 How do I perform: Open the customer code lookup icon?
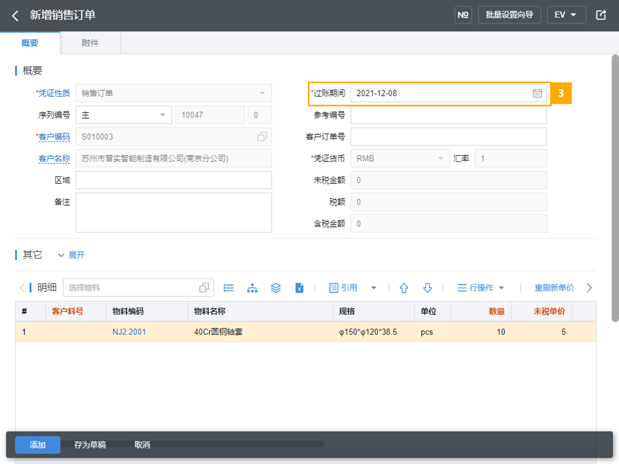point(262,137)
